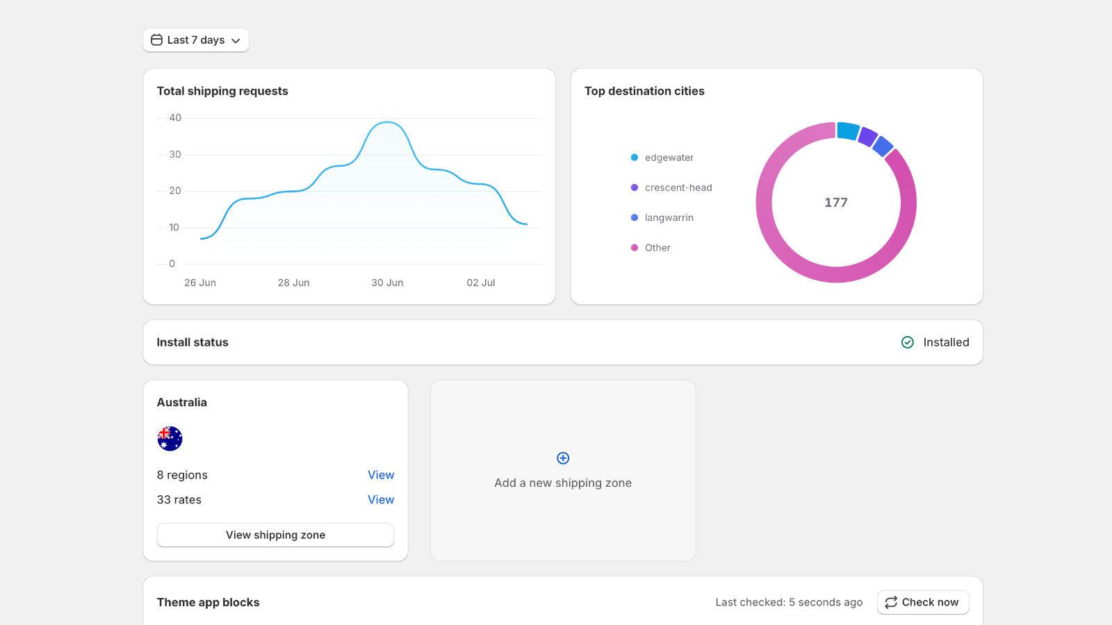Select the crescent-head legend dot
Image resolution: width=1112 pixels, height=625 pixels.
[634, 187]
